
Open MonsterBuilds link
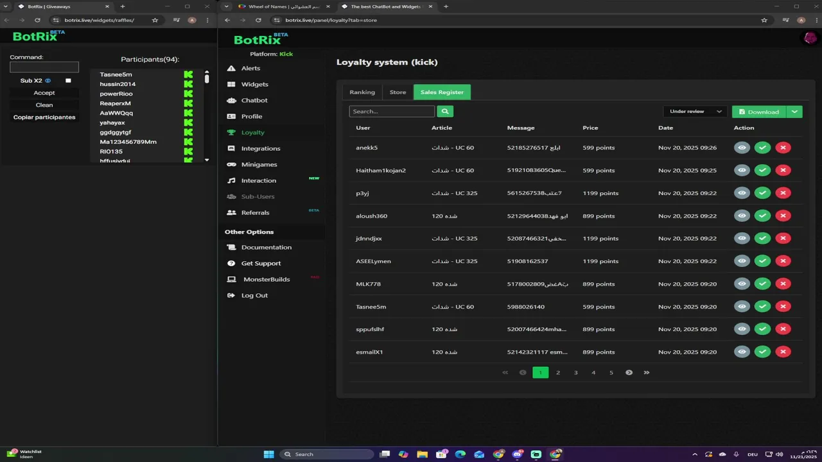pyautogui.click(x=266, y=279)
